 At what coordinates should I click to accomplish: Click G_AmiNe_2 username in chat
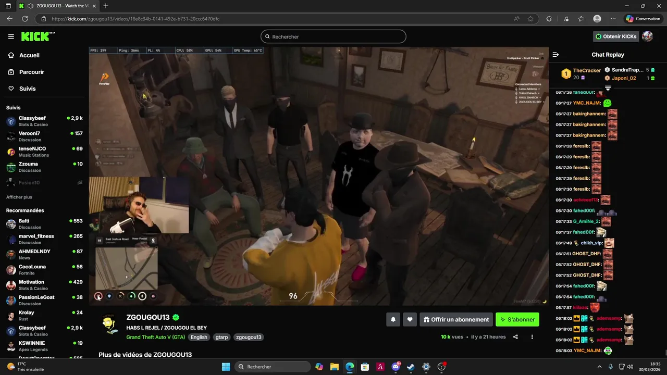[x=586, y=221]
